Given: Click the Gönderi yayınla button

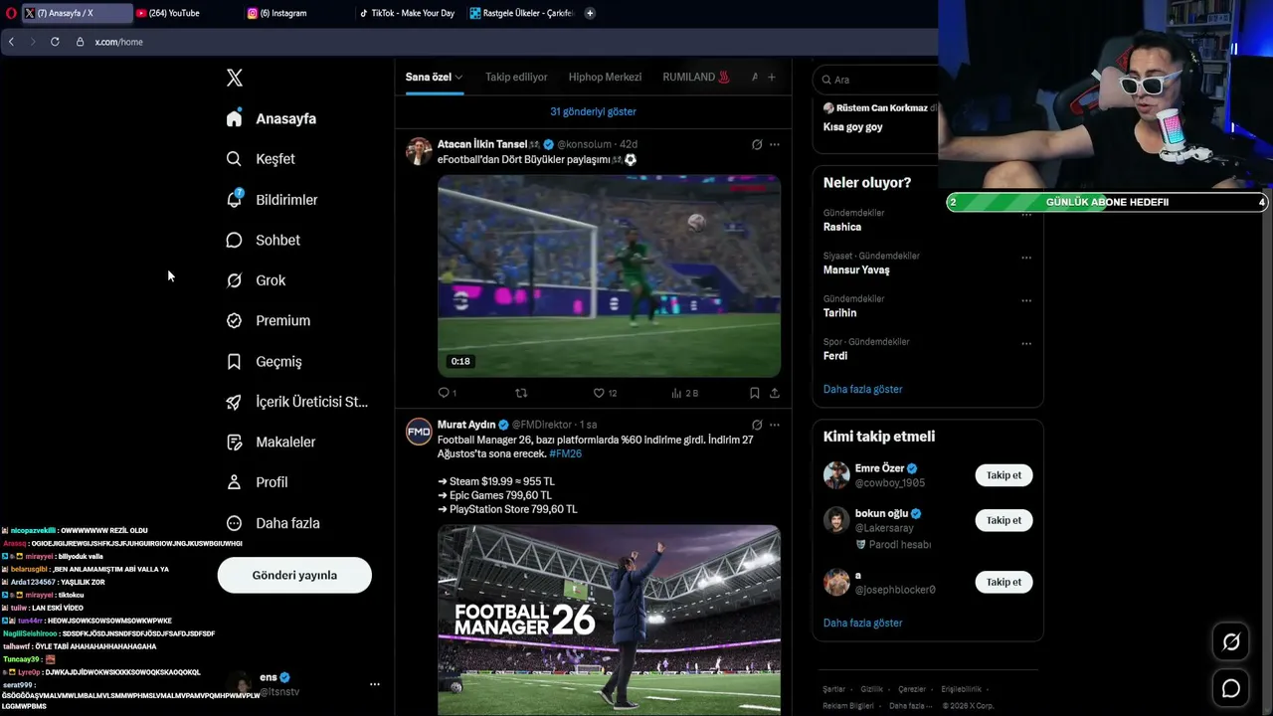Looking at the screenshot, I should [294, 575].
